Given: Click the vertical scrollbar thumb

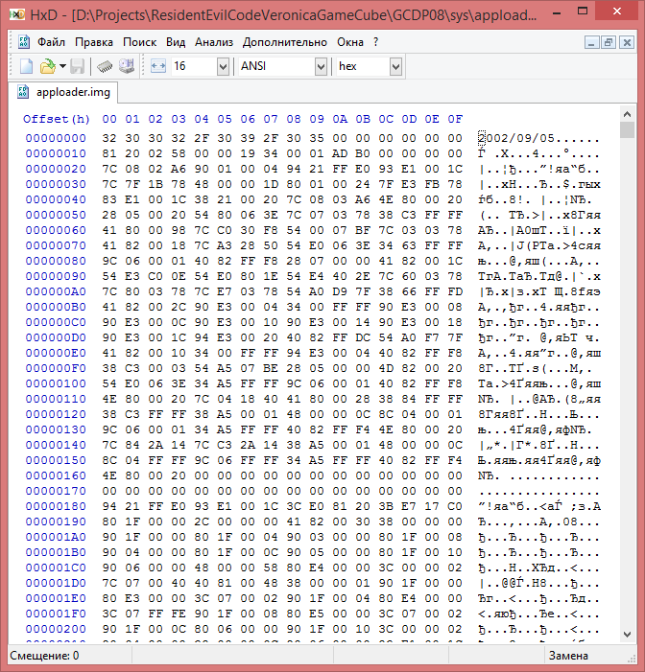Looking at the screenshot, I should coord(627,129).
